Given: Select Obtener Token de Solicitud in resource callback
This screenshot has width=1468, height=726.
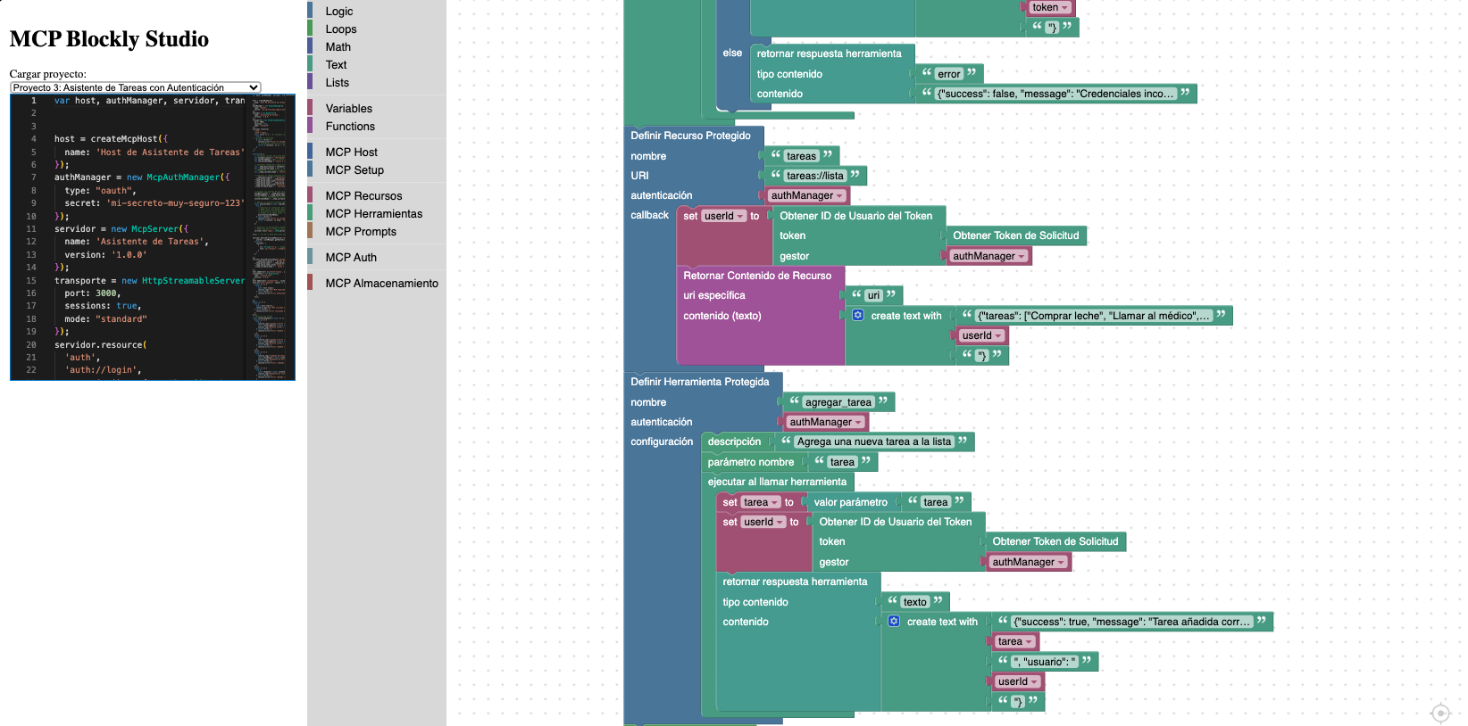Looking at the screenshot, I should click(x=1015, y=235).
